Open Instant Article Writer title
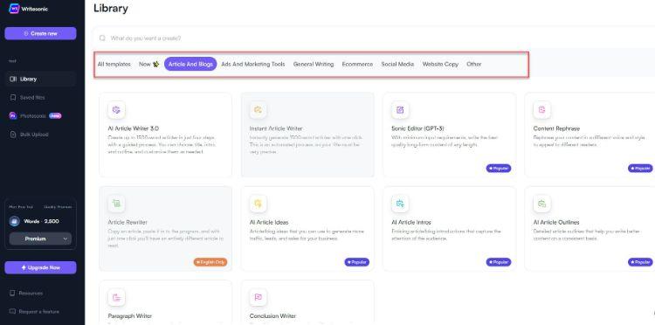The width and height of the screenshot is (655, 325). (276, 128)
